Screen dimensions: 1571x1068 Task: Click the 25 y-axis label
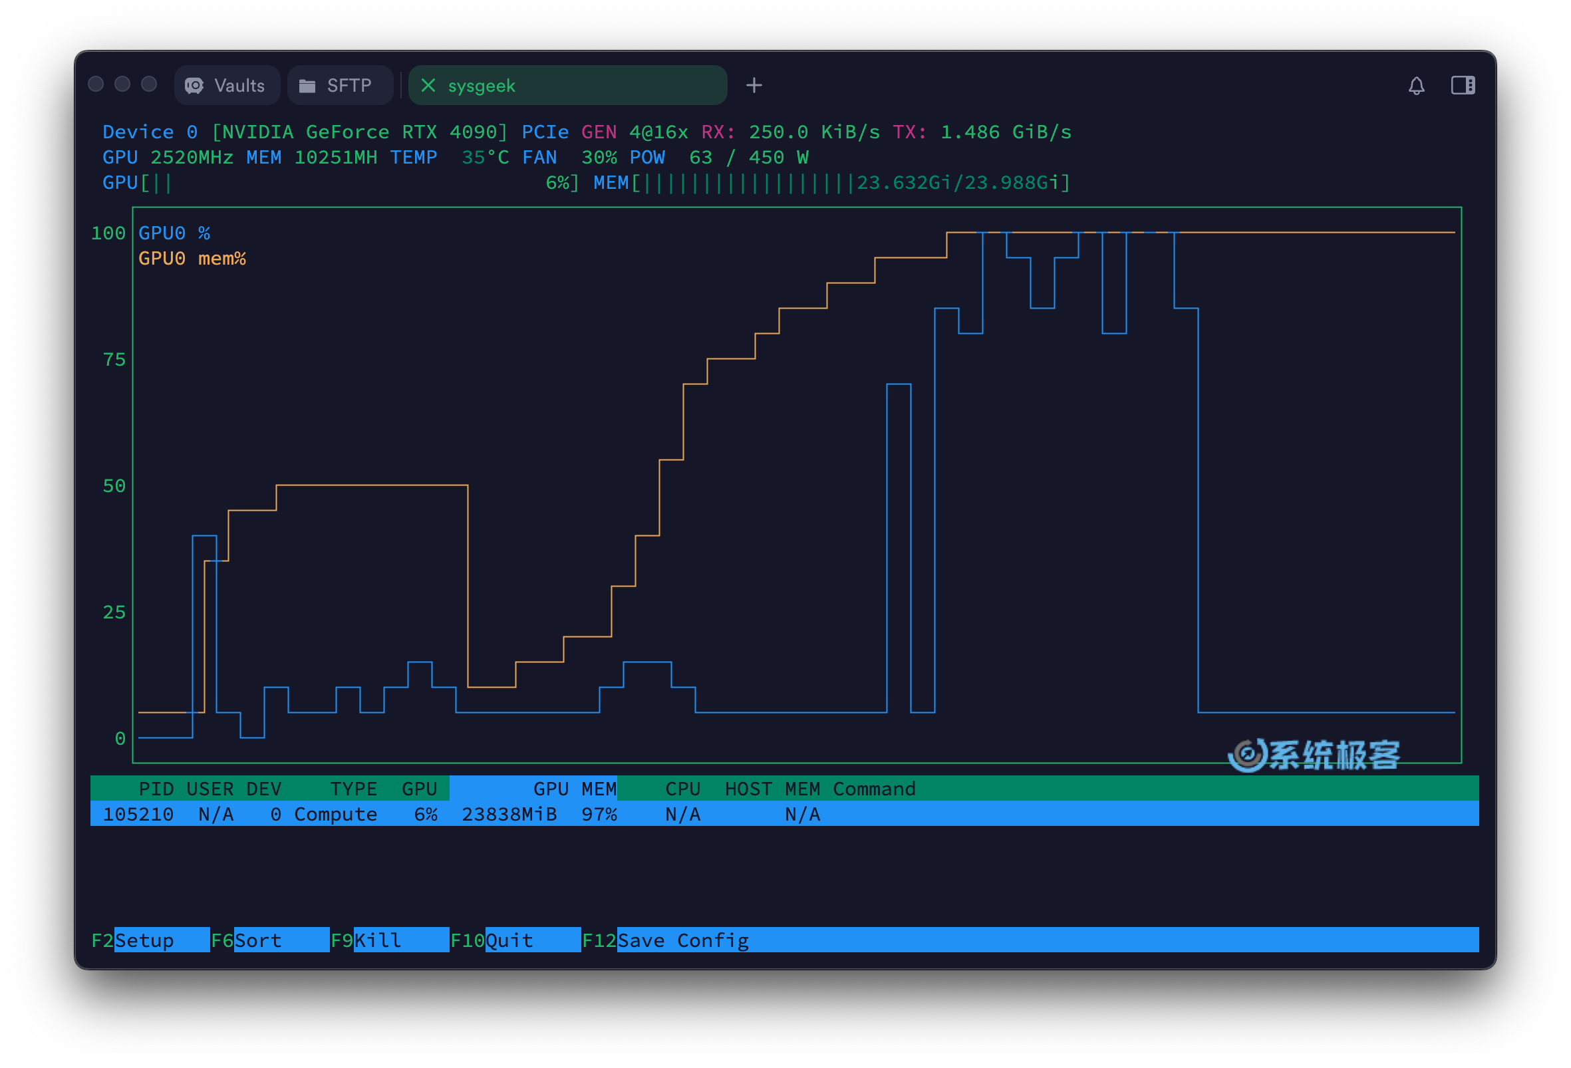pos(114,612)
